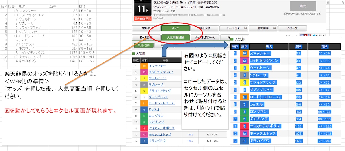Click the grey 確定 button

click(303, 6)
